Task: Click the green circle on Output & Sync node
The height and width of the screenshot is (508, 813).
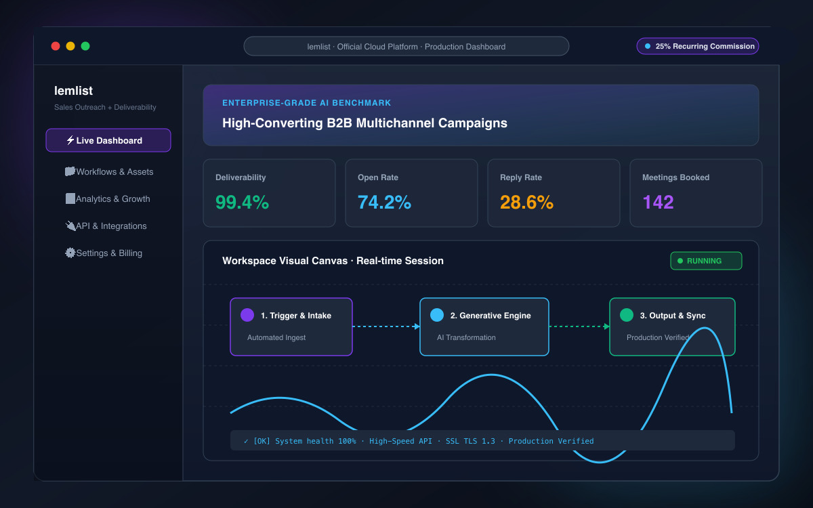Action: tap(627, 315)
